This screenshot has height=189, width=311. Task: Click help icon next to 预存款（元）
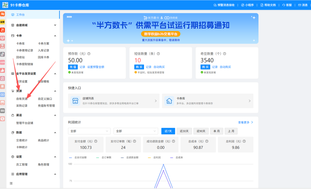[x=89, y=54]
